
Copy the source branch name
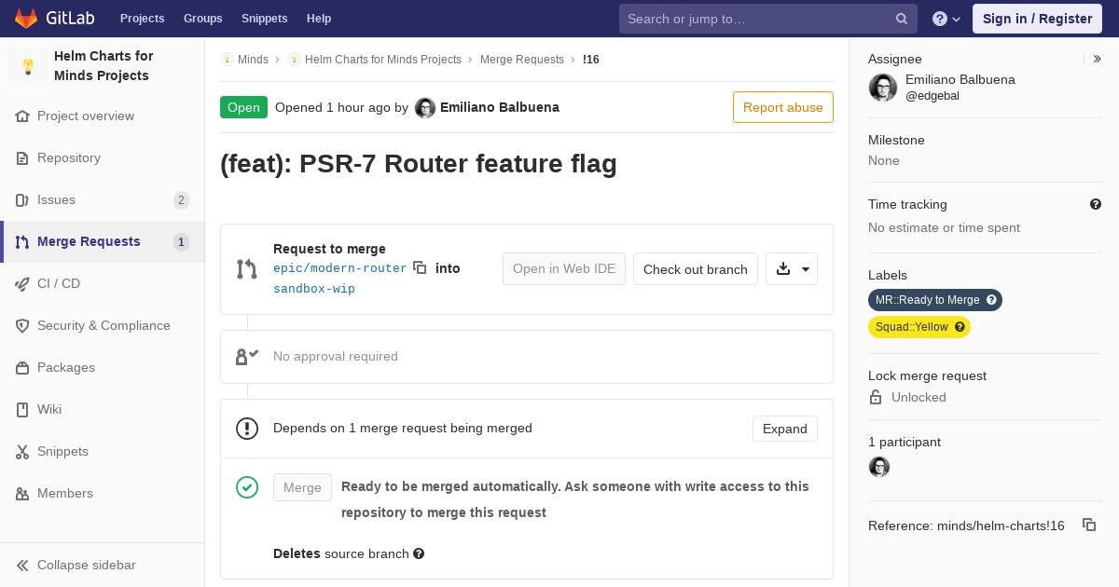pyautogui.click(x=420, y=267)
